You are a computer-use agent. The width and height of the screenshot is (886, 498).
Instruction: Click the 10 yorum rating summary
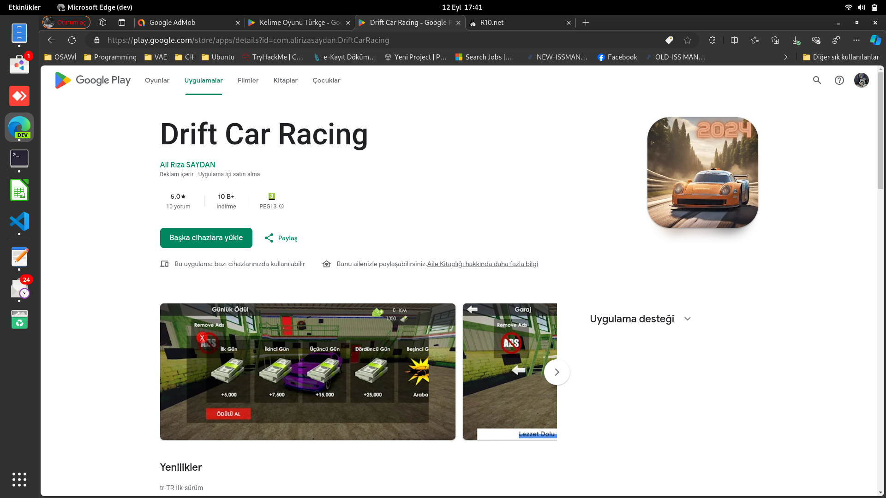pos(178,201)
